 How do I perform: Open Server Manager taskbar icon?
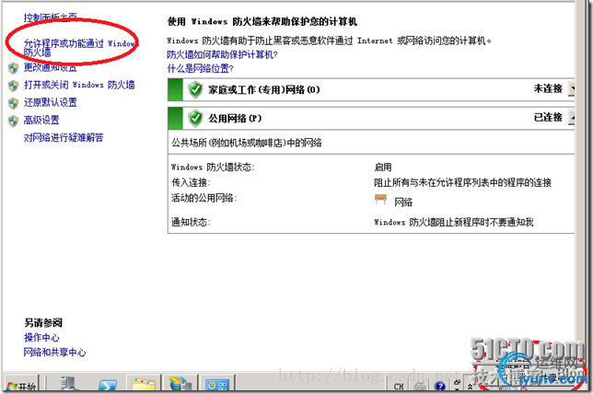(69, 384)
